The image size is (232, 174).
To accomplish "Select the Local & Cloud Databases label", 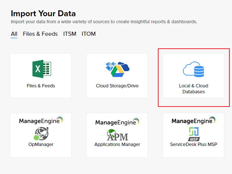I will (194, 89).
